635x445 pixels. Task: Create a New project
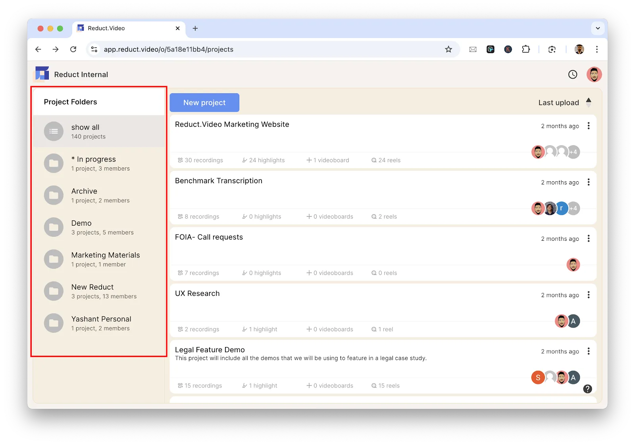pyautogui.click(x=204, y=103)
